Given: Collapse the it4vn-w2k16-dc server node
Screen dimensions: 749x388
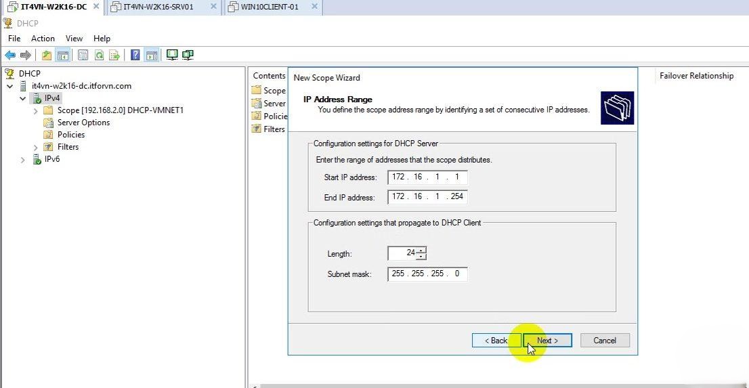Looking at the screenshot, I should point(10,87).
